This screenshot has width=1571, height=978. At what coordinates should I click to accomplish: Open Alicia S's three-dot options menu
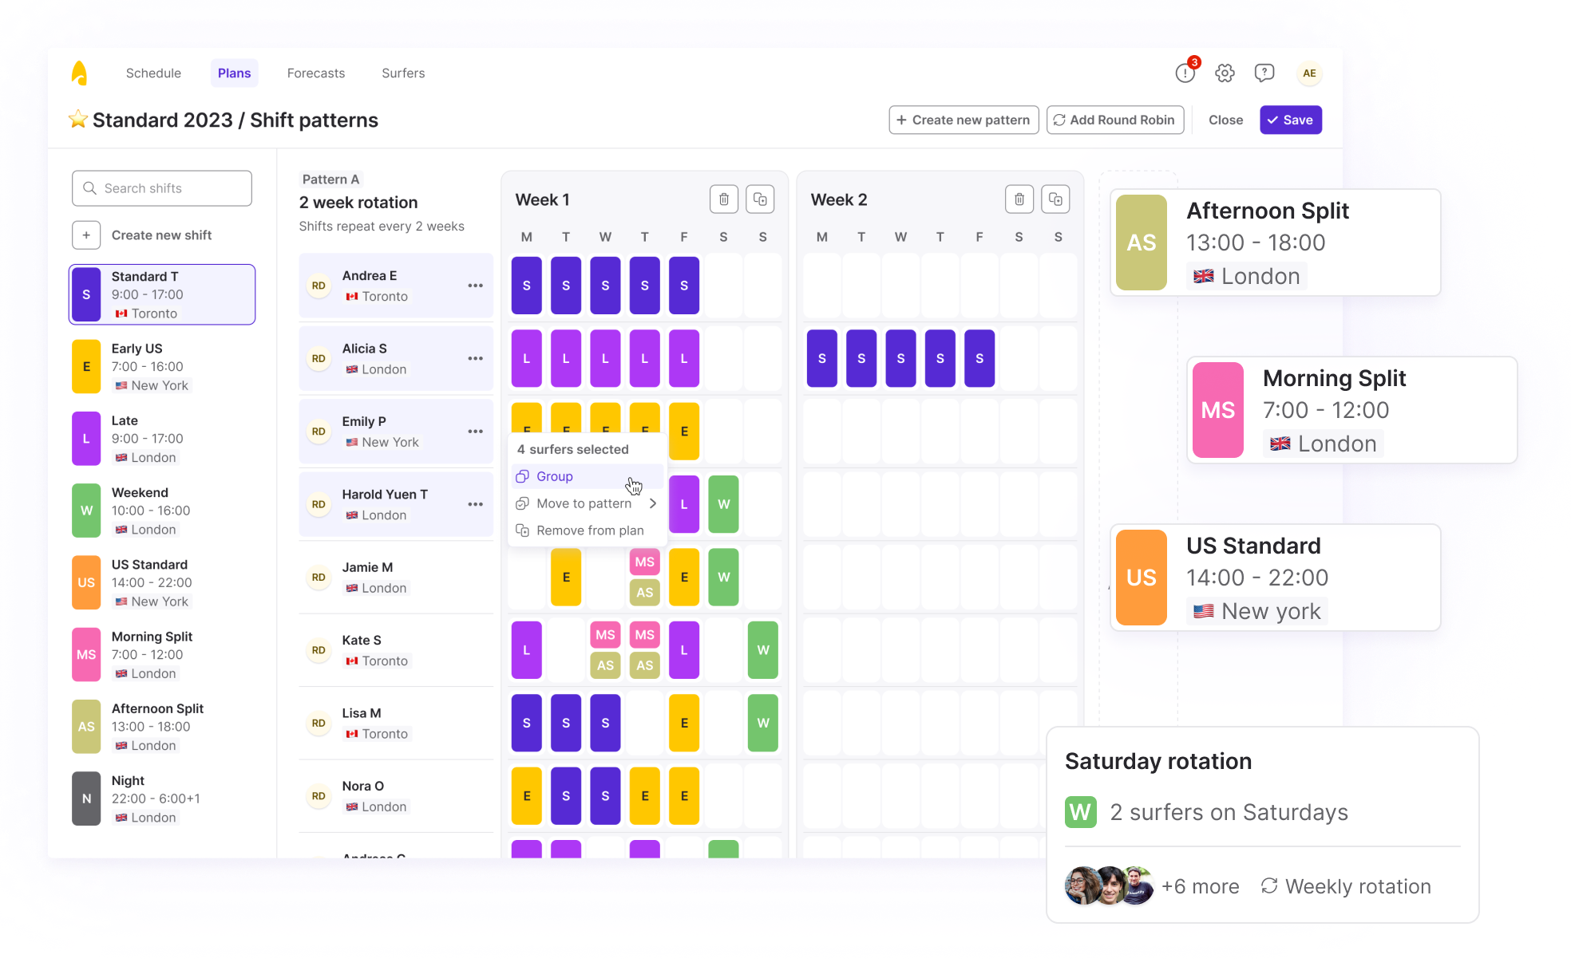(475, 358)
